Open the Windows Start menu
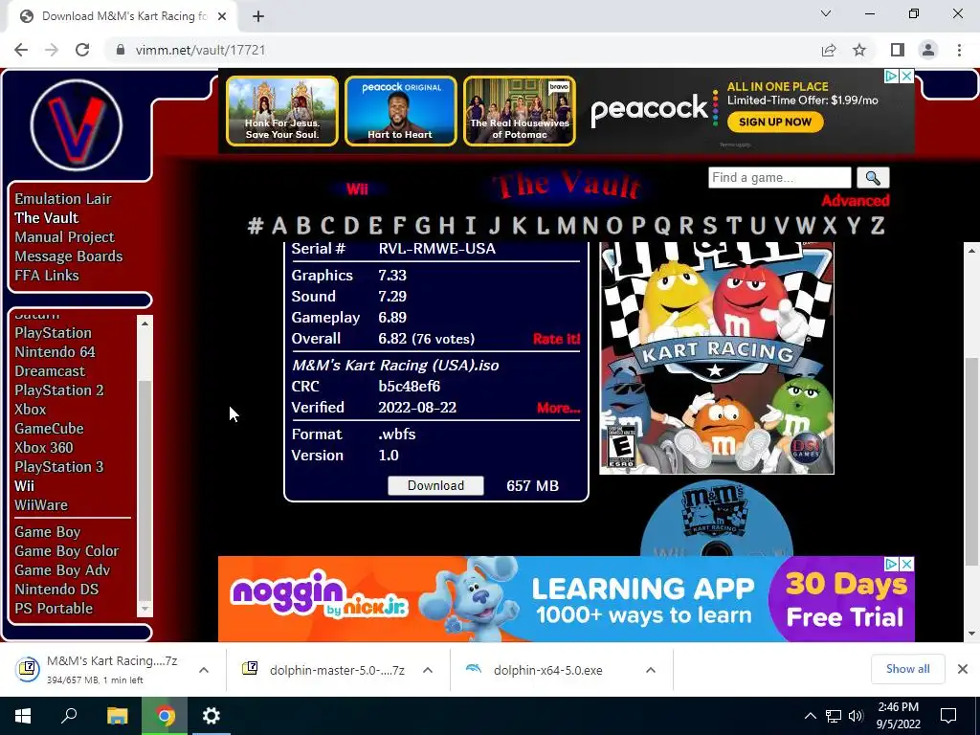 tap(23, 716)
